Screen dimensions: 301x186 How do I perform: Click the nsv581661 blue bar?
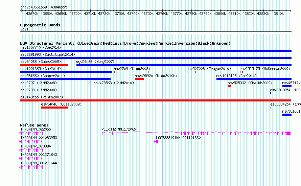(x=287, y=115)
